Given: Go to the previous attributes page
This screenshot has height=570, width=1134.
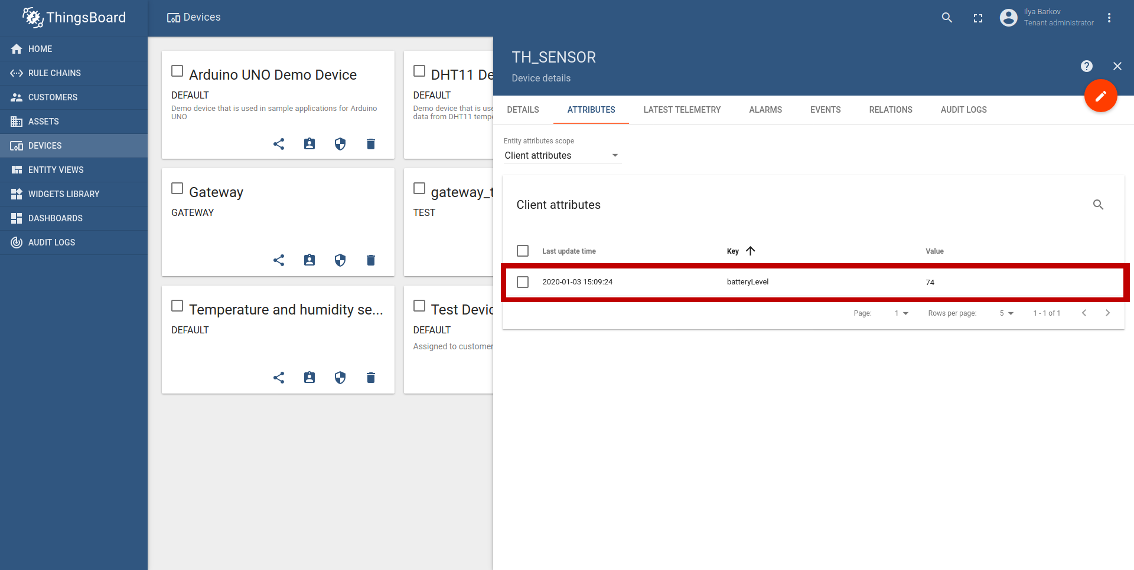Looking at the screenshot, I should pos(1084,313).
